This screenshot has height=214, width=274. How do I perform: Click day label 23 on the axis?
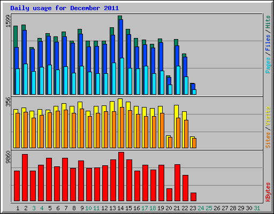[193, 208]
